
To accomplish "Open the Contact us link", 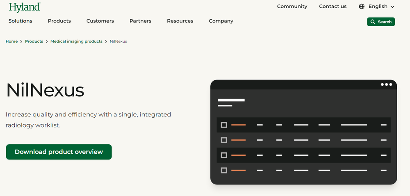I will point(333,7).
